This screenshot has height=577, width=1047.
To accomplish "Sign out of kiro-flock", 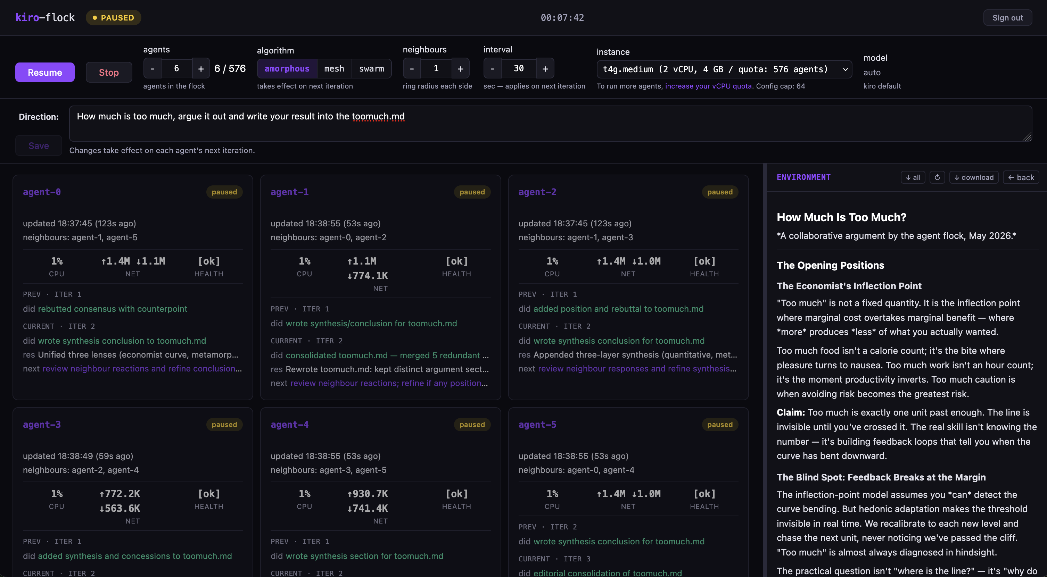I will pos(1007,17).
